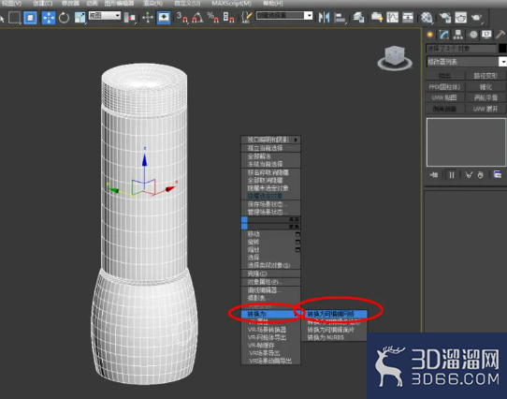The image size is (507, 399).
Task: Switch to the Hierarchy command panel tab
Action: point(457,35)
